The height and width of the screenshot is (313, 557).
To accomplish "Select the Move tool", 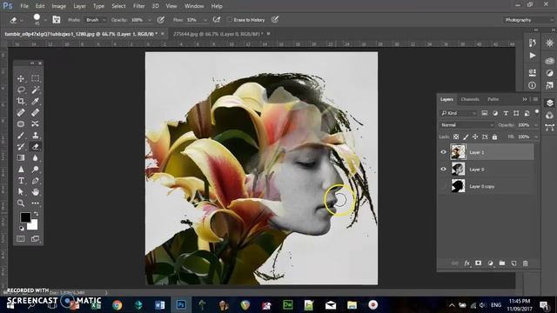I will click(21, 78).
